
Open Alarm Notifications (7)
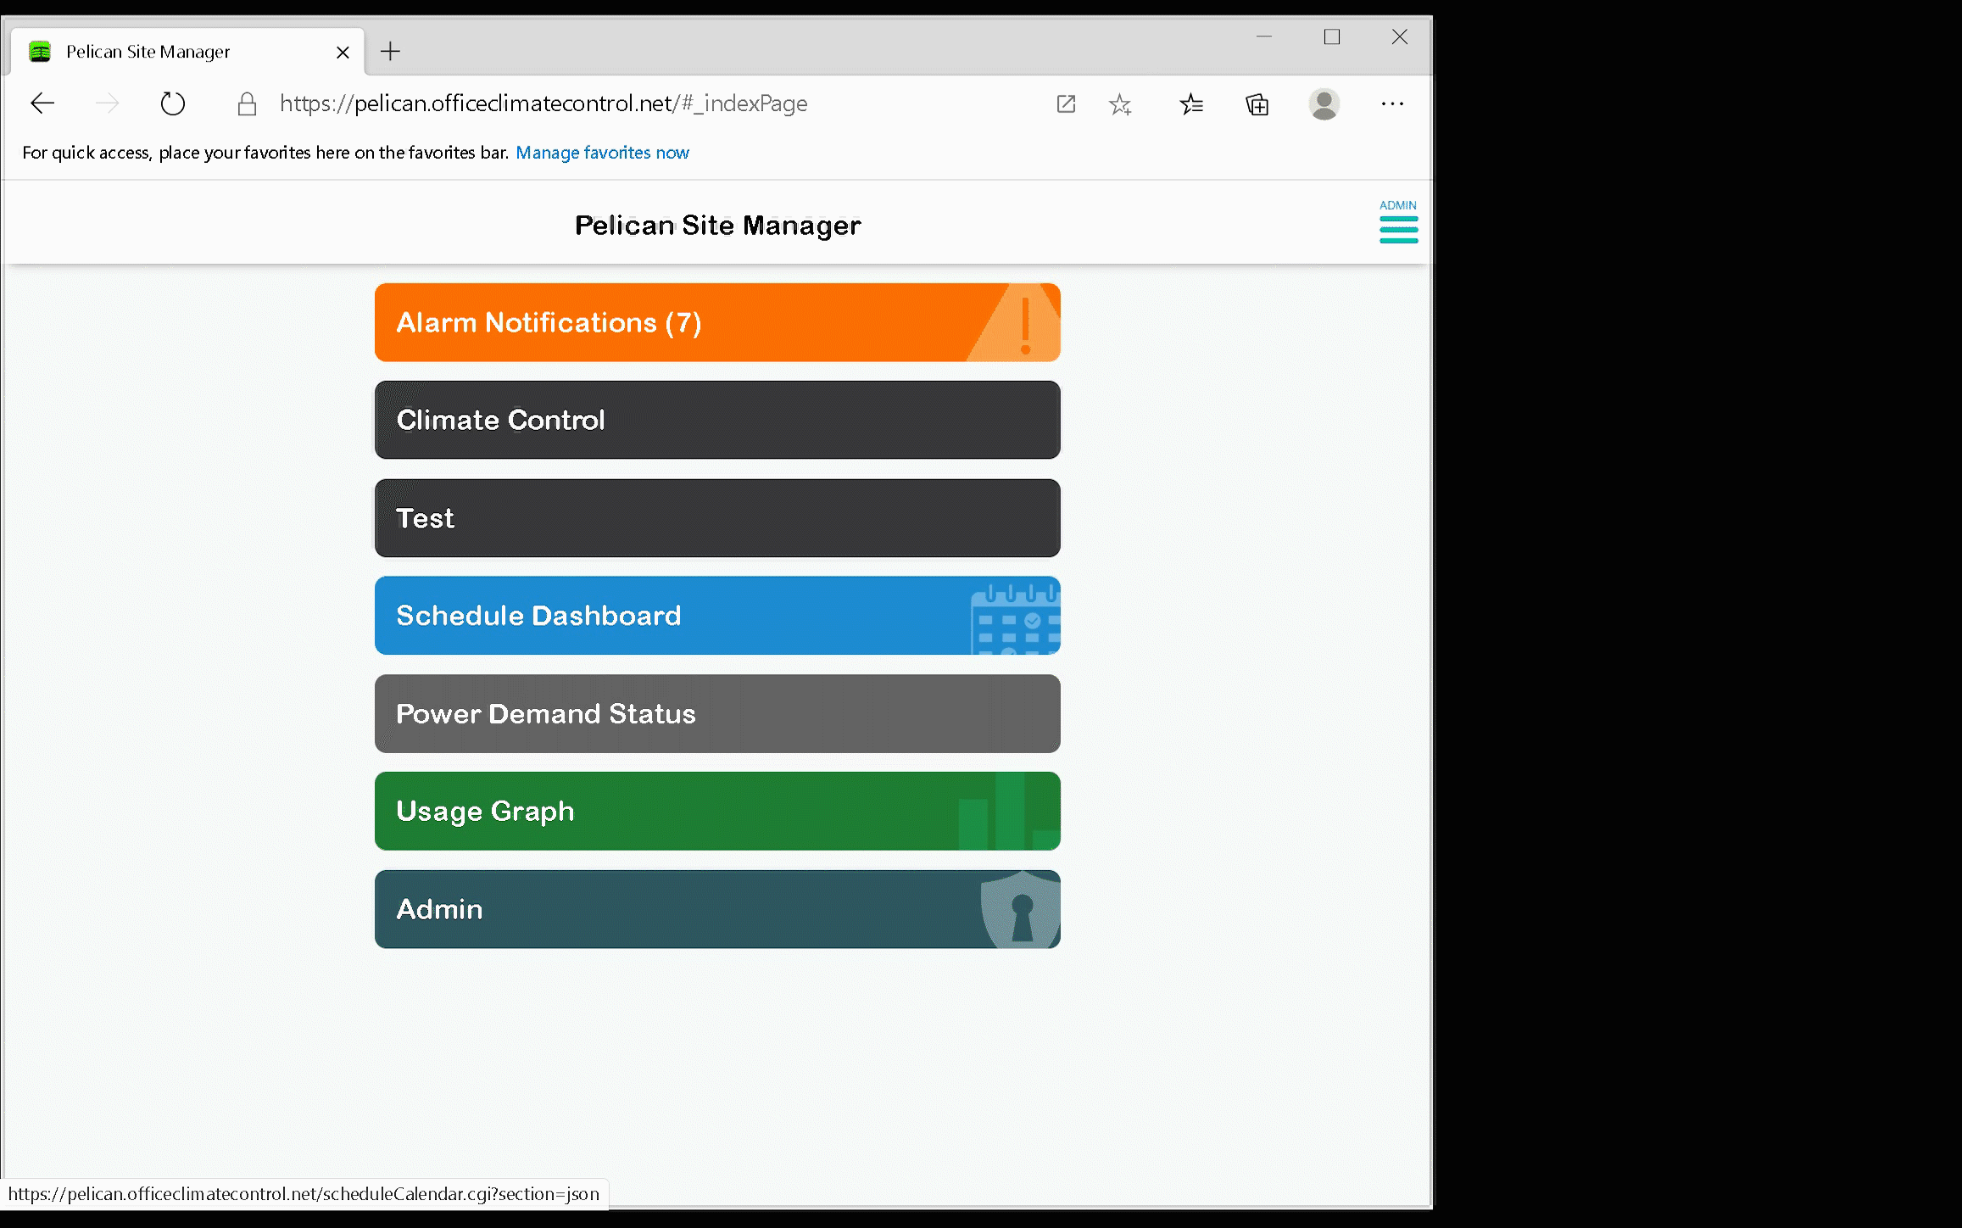pyautogui.click(x=717, y=322)
